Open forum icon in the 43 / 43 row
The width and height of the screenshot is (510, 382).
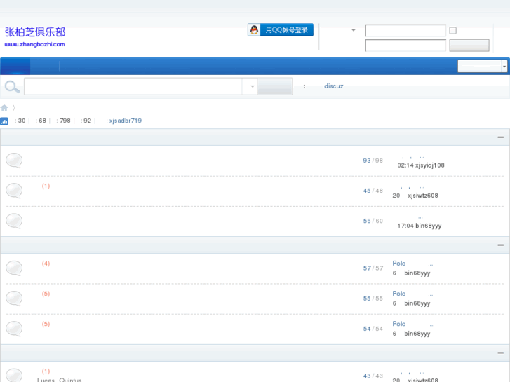pyautogui.click(x=14, y=375)
